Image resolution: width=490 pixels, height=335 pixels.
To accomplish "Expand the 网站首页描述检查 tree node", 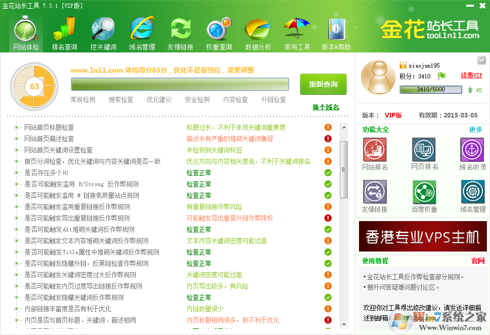I will click(17, 139).
